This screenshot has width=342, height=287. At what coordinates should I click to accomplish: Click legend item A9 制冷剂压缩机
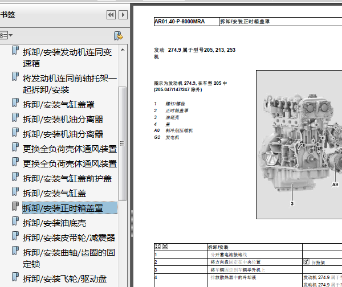pos(173,130)
